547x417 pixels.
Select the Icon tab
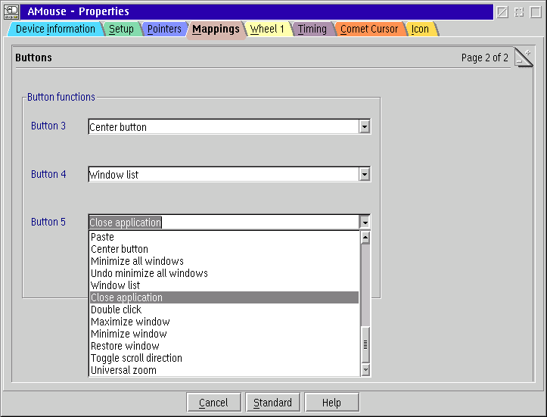(420, 29)
